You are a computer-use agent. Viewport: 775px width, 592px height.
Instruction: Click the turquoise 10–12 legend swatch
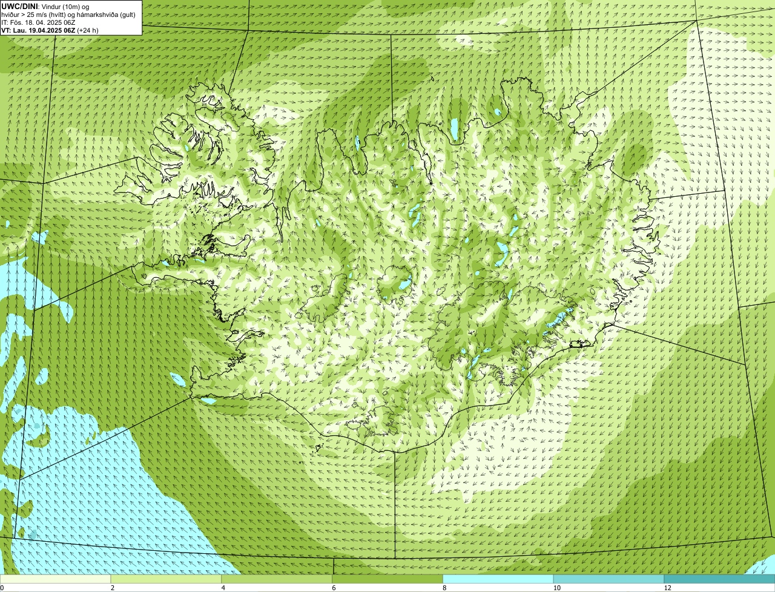click(608, 579)
